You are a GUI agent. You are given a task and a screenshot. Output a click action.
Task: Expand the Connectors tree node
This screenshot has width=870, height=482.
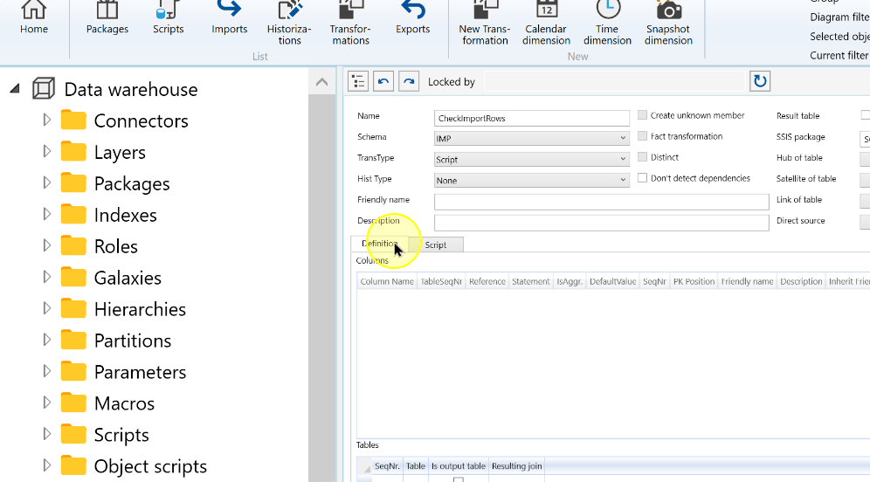[46, 120]
